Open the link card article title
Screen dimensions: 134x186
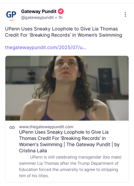69,141
